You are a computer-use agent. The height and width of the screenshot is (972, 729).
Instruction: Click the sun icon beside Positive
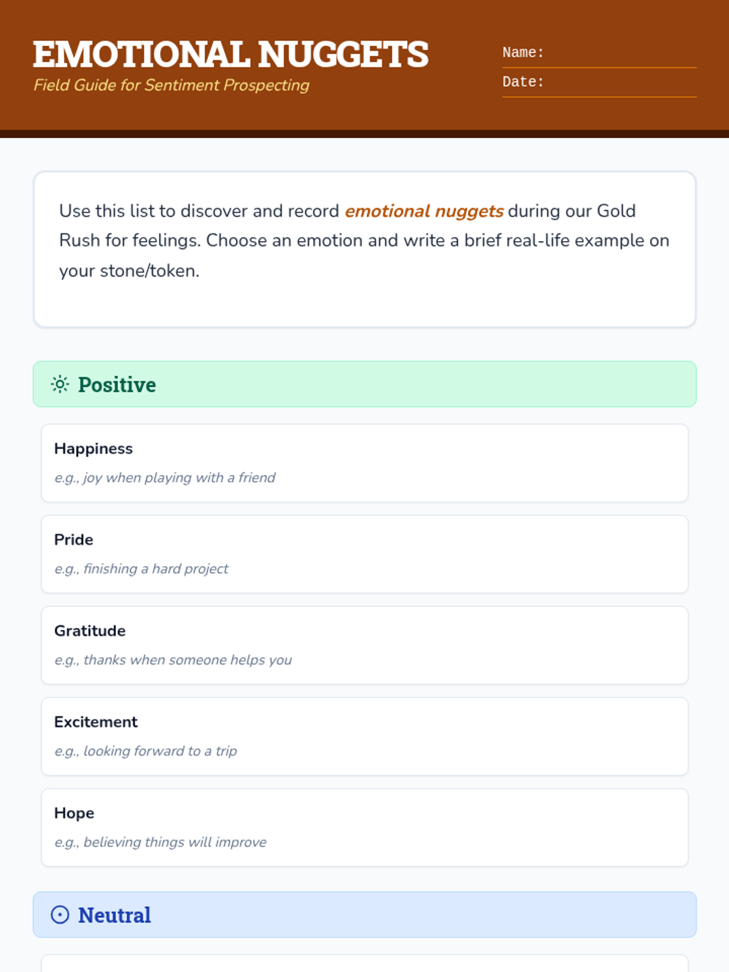click(x=60, y=385)
